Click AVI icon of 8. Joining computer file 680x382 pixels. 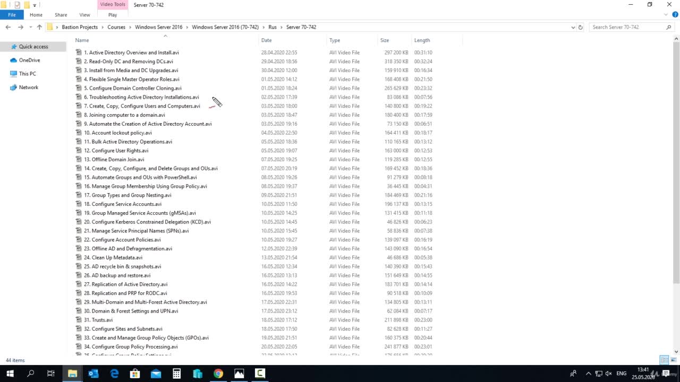79,115
